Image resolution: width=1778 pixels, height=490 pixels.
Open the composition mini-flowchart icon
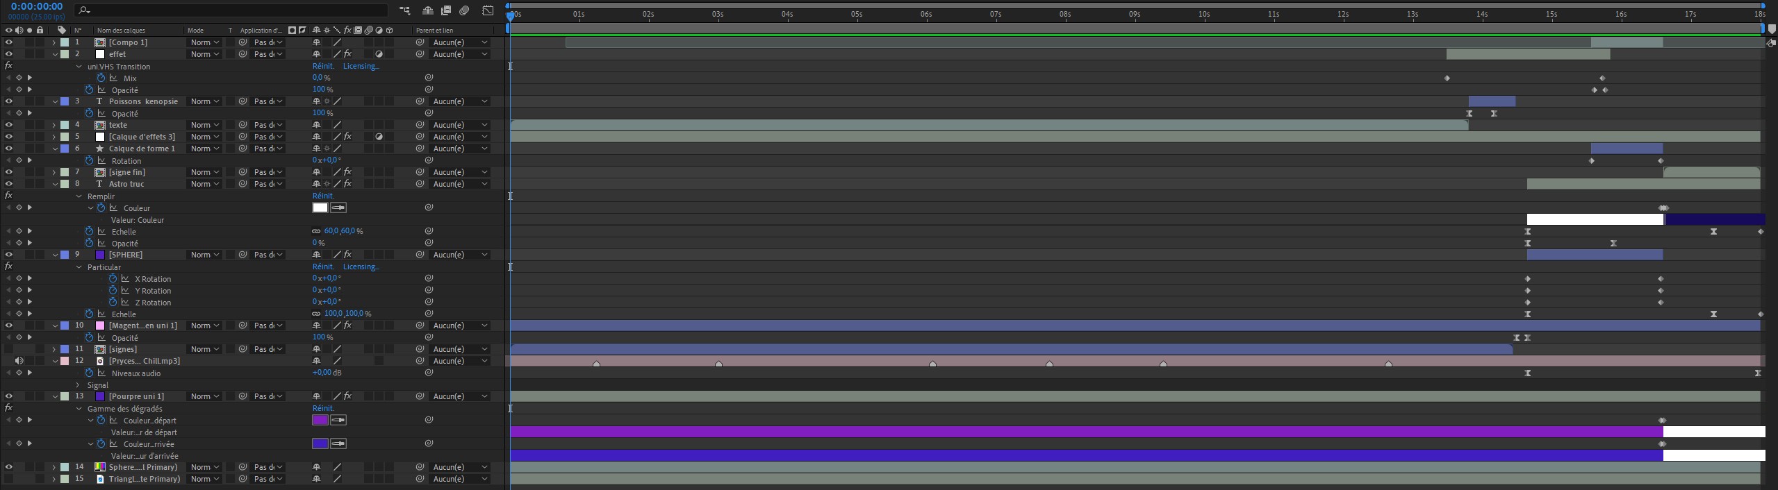(x=404, y=10)
